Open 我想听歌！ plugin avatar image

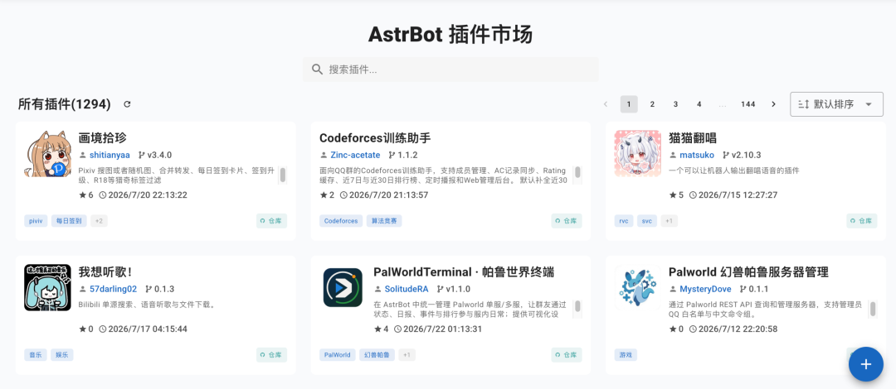(x=48, y=287)
